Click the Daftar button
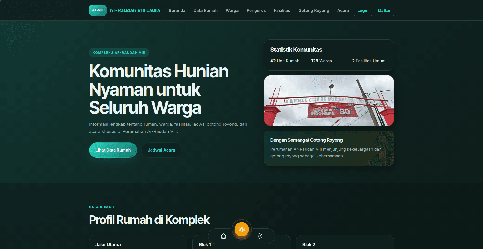The image size is (483, 249). 384,10
